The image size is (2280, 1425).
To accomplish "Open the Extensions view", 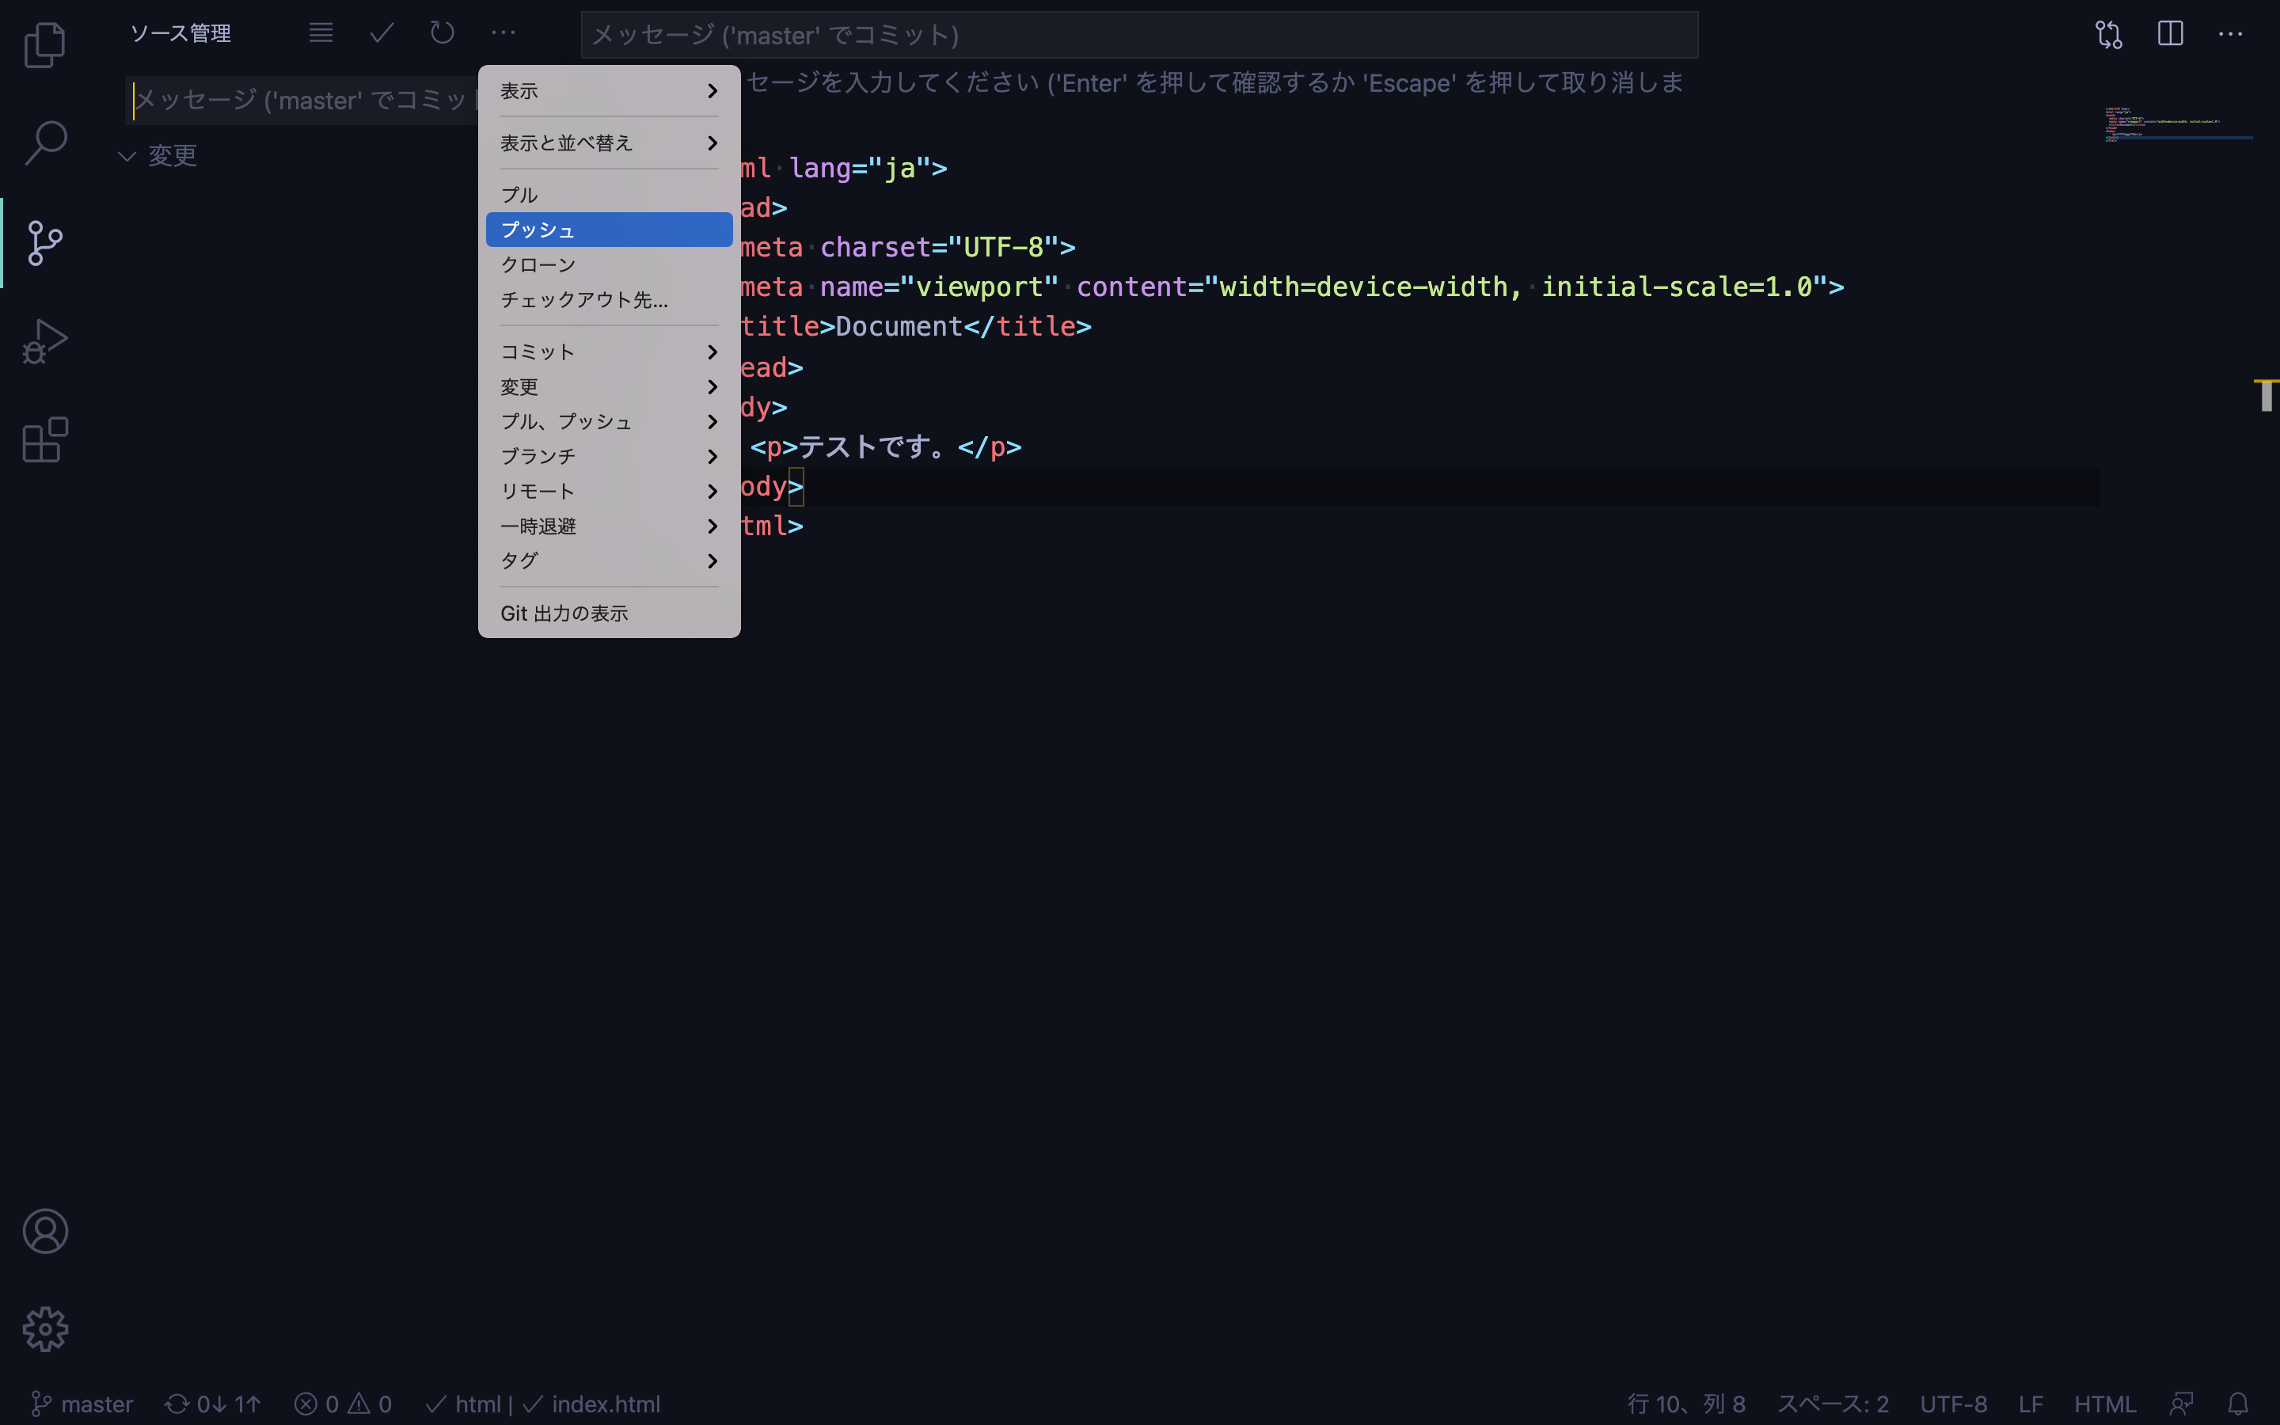I will coord(44,439).
